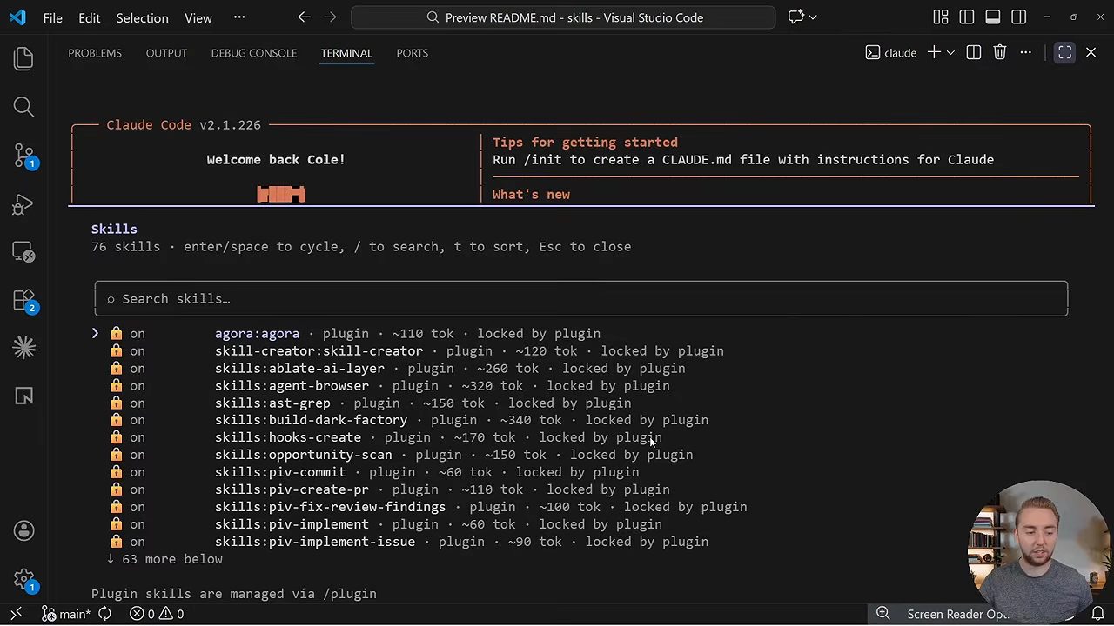Viewport: 1114px width, 626px height.
Task: Open the Accounts menu icon
Action: pyautogui.click(x=23, y=530)
